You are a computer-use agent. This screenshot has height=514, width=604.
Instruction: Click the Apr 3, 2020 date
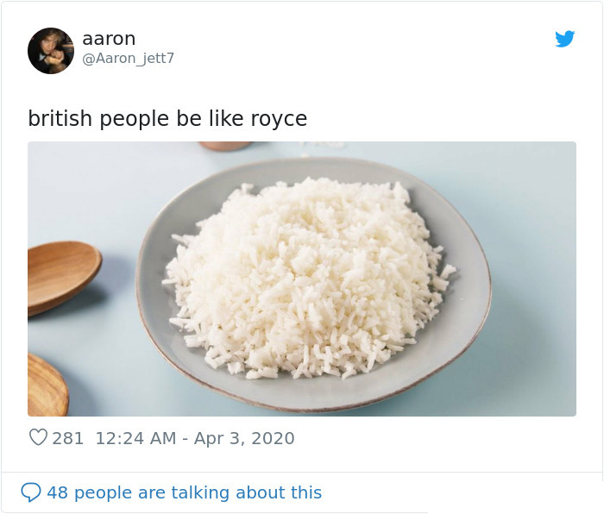244,438
